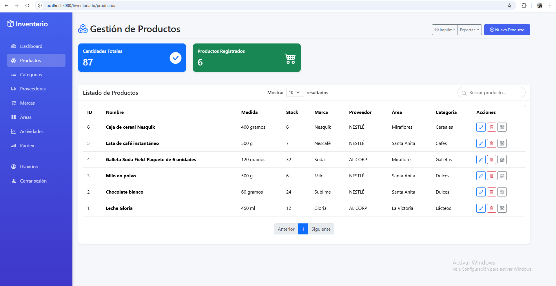Open Proveedores in the sidebar

pyautogui.click(x=36, y=89)
